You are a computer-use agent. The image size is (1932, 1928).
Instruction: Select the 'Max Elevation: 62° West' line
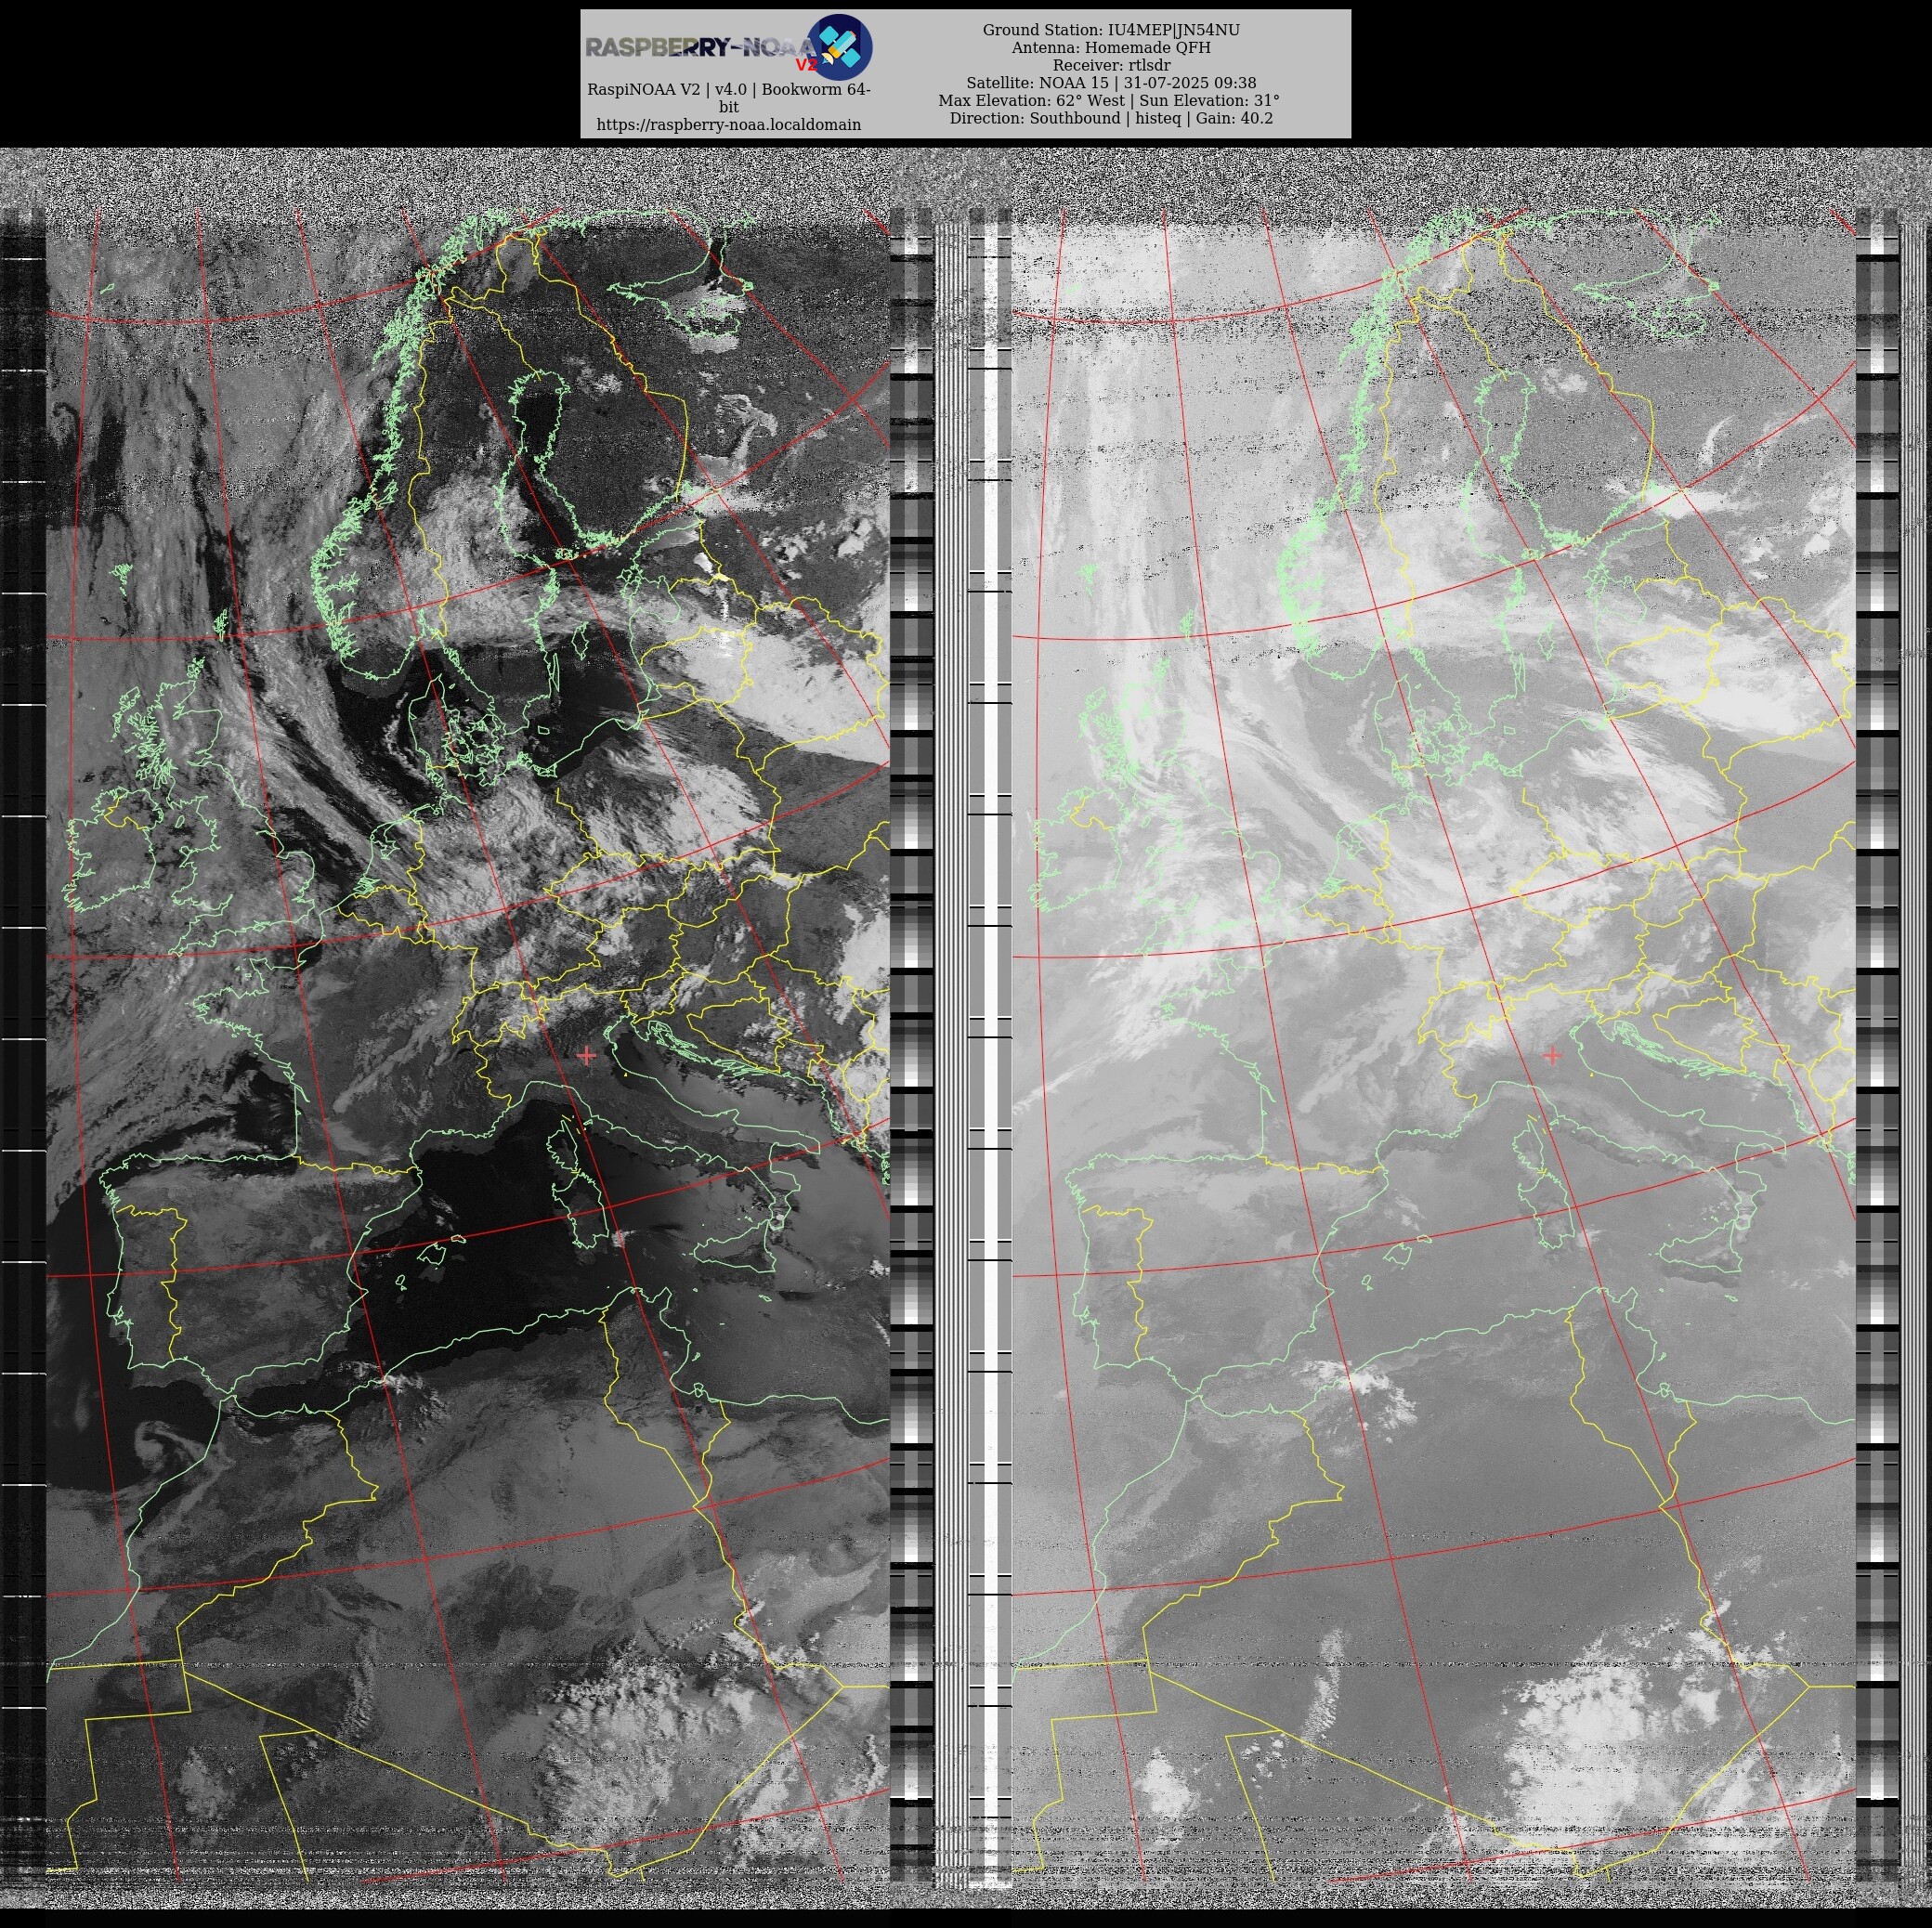coord(1109,100)
